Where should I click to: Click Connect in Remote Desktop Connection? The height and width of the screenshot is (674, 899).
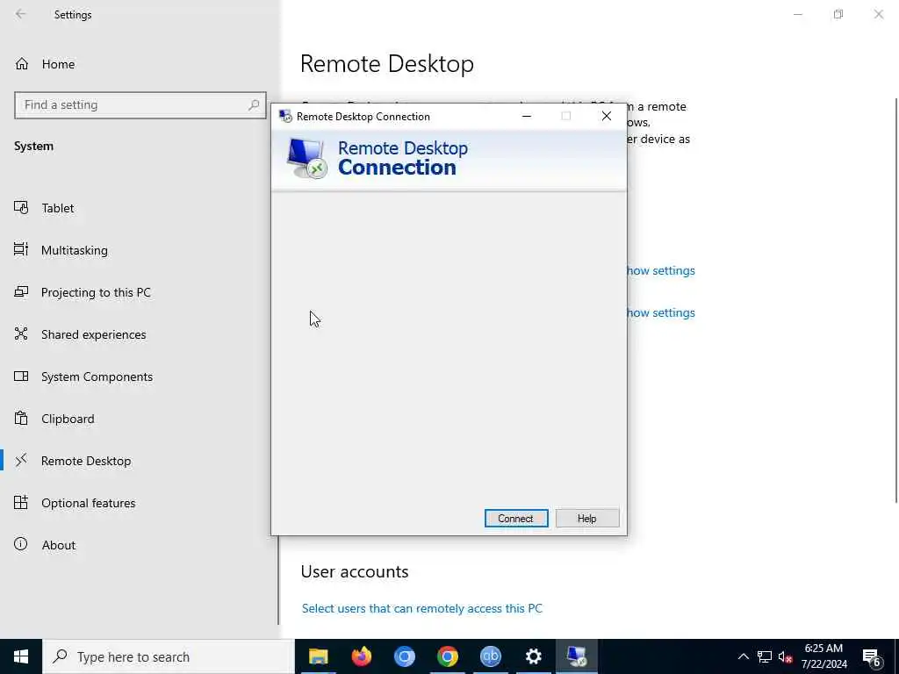(x=516, y=518)
